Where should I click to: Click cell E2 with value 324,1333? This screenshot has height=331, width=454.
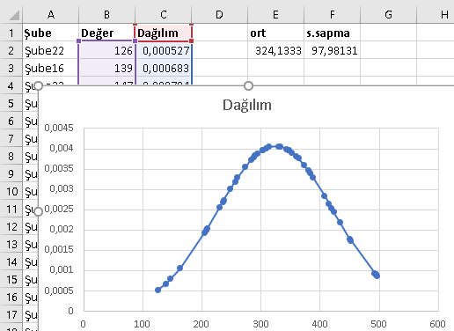[275, 50]
